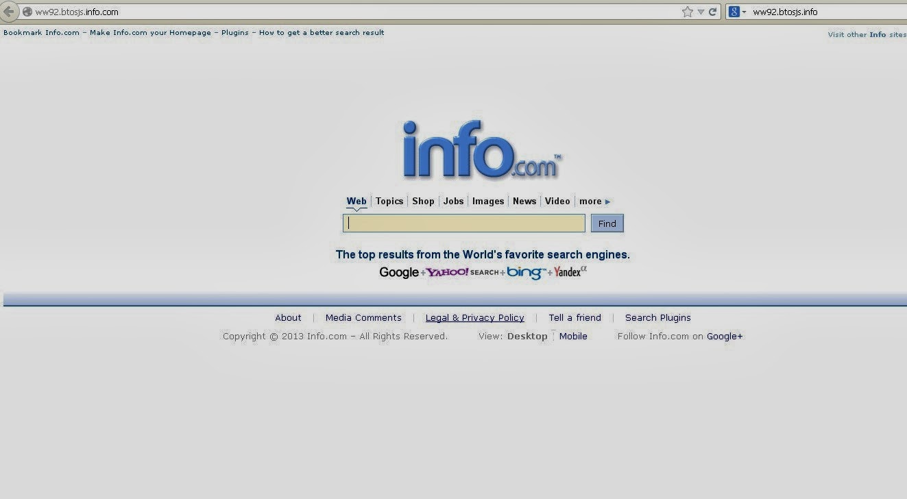Click the bing logo
907x499 pixels.
tap(526, 272)
